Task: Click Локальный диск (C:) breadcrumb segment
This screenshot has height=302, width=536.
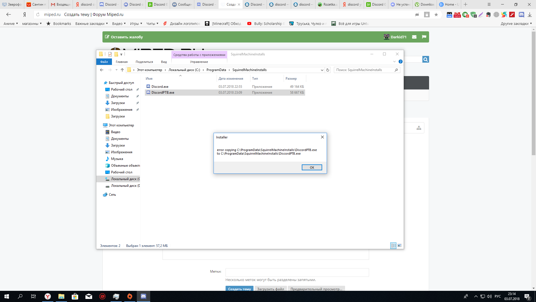Action: (184, 70)
